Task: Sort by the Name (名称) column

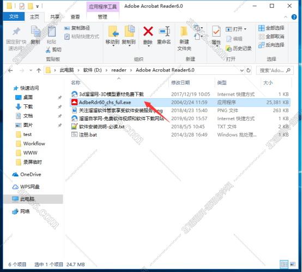Action: (x=75, y=83)
